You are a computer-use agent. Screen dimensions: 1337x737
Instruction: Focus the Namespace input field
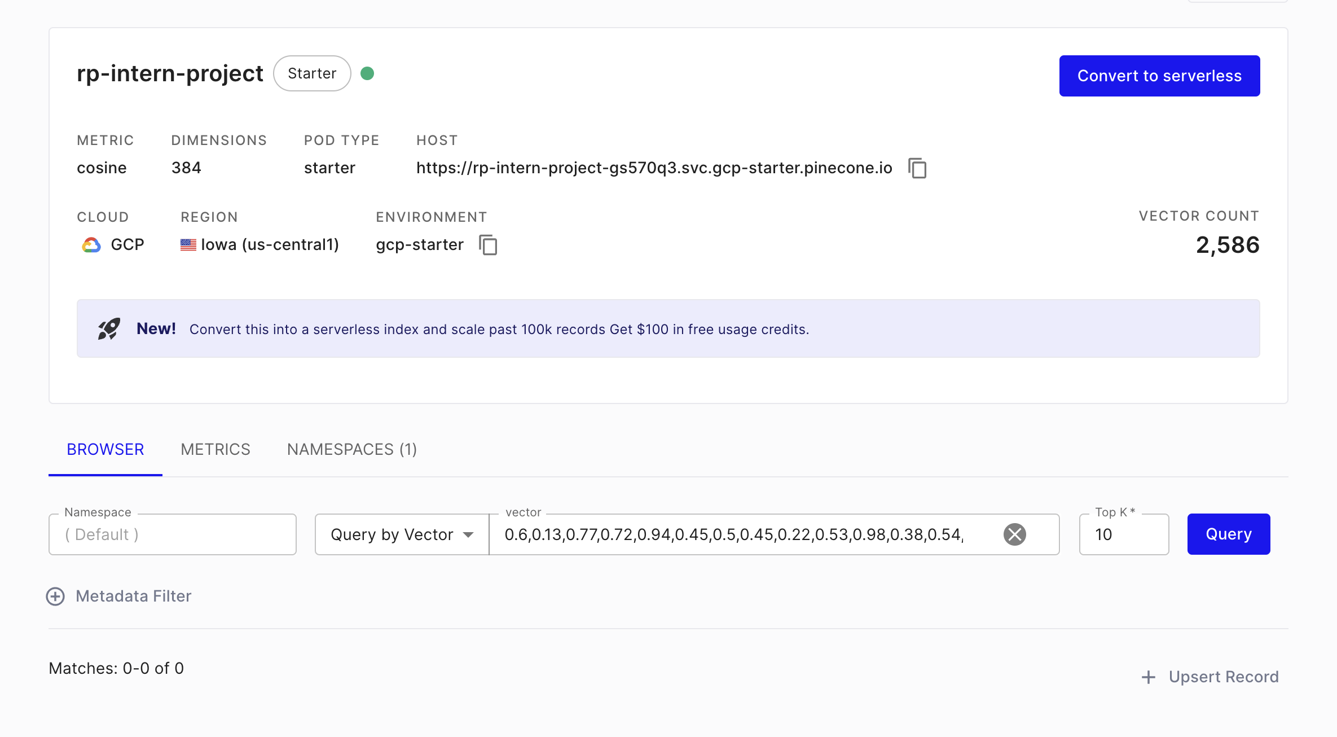coord(173,534)
